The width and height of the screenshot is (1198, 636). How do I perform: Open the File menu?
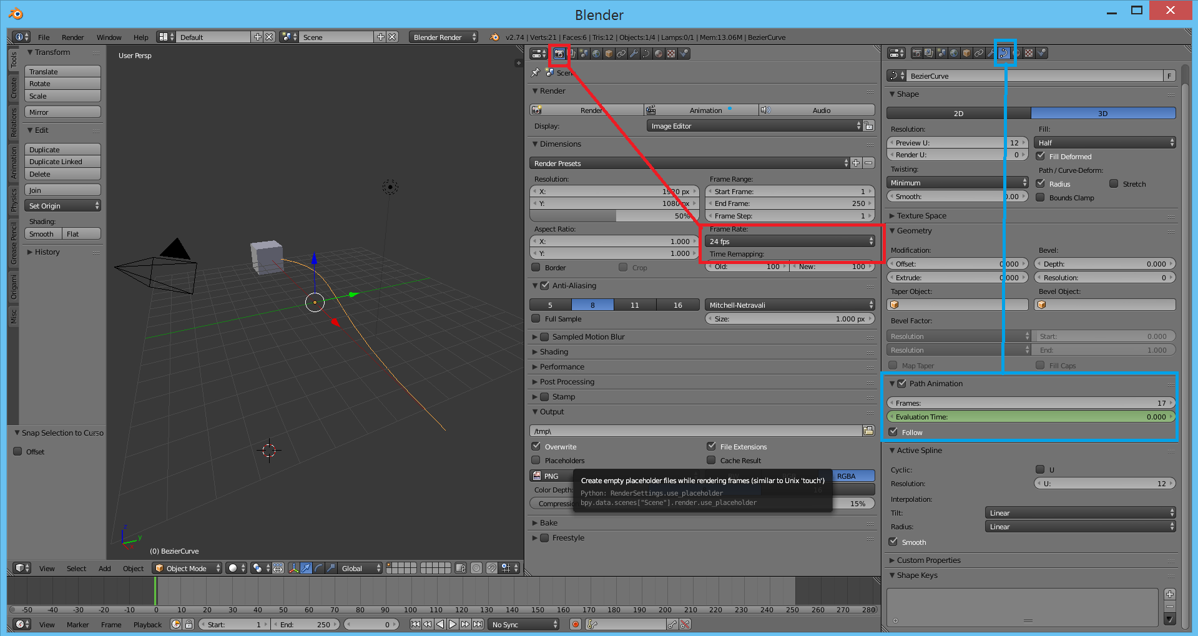click(x=44, y=37)
